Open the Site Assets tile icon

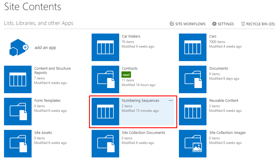click(x=18, y=144)
